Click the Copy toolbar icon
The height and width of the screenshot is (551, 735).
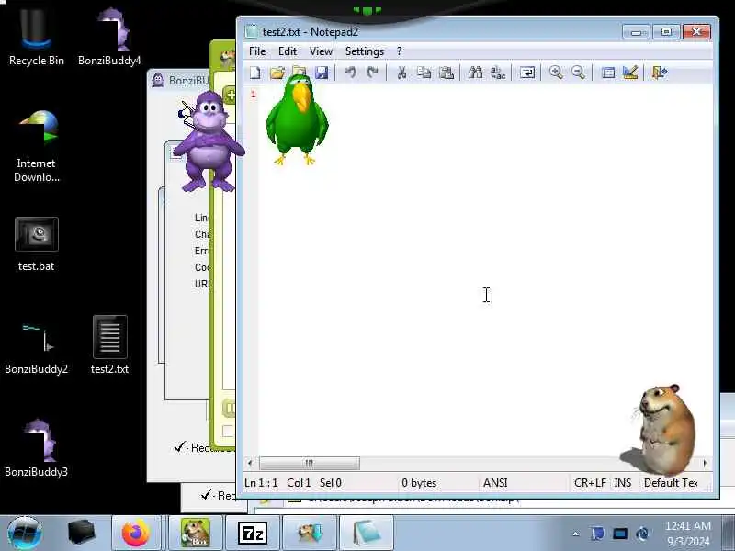tap(424, 73)
